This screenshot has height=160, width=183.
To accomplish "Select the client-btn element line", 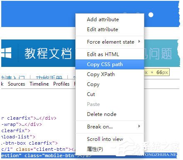I will (38, 149).
